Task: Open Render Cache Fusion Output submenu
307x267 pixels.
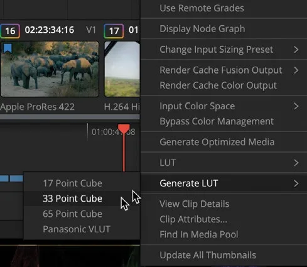Action: pyautogui.click(x=224, y=70)
